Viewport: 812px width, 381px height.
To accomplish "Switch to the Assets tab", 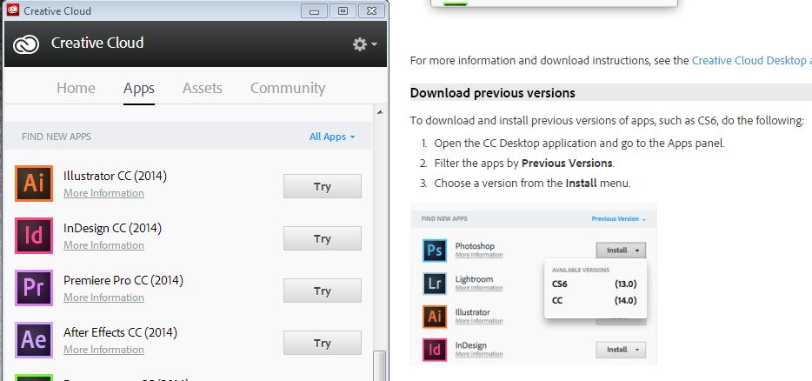I will pyautogui.click(x=202, y=88).
